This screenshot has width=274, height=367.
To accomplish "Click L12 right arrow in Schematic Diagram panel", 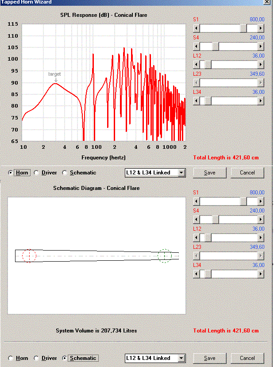I will [x=261, y=238].
